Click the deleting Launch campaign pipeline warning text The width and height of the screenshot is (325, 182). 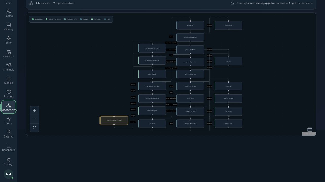click(x=275, y=3)
